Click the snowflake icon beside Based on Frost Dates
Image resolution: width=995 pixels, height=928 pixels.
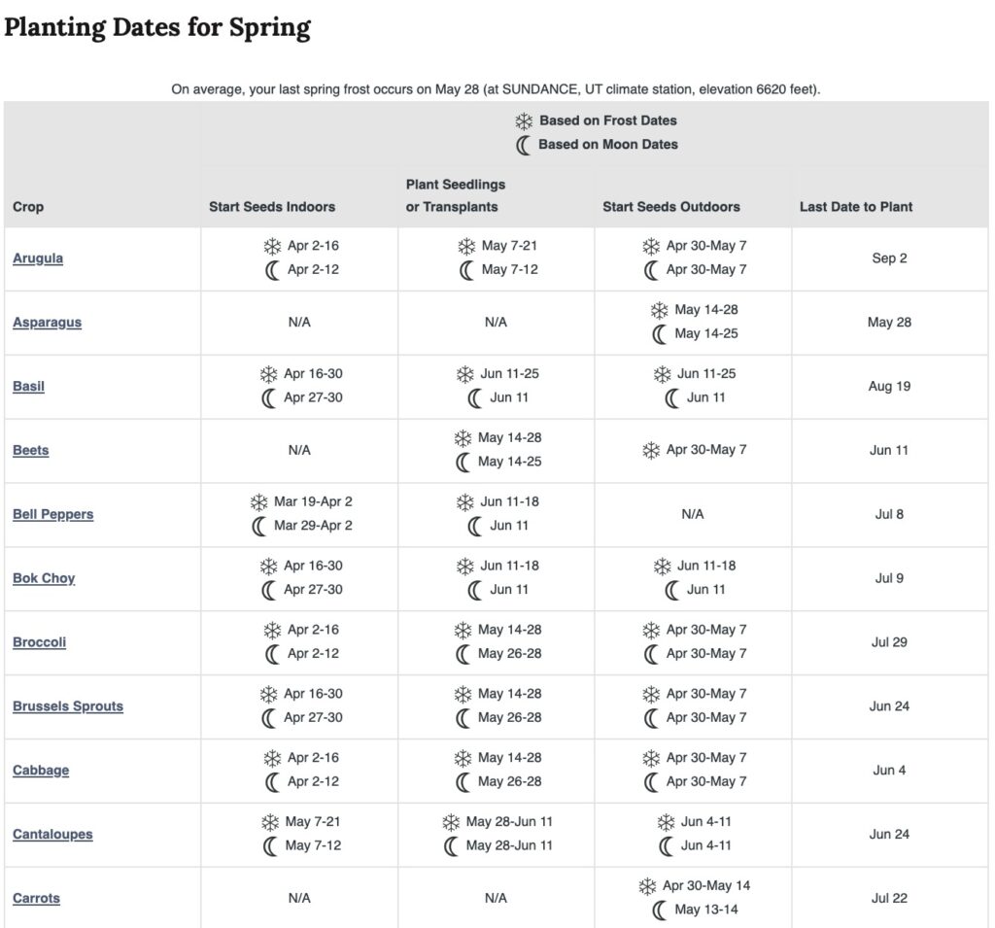click(524, 120)
